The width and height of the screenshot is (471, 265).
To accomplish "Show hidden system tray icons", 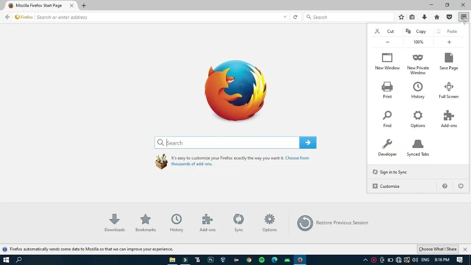I will (x=365, y=260).
